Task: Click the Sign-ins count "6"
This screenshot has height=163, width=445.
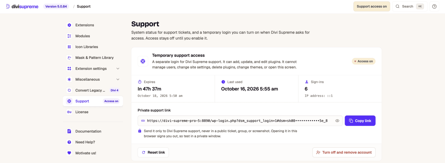Action: tap(306, 89)
